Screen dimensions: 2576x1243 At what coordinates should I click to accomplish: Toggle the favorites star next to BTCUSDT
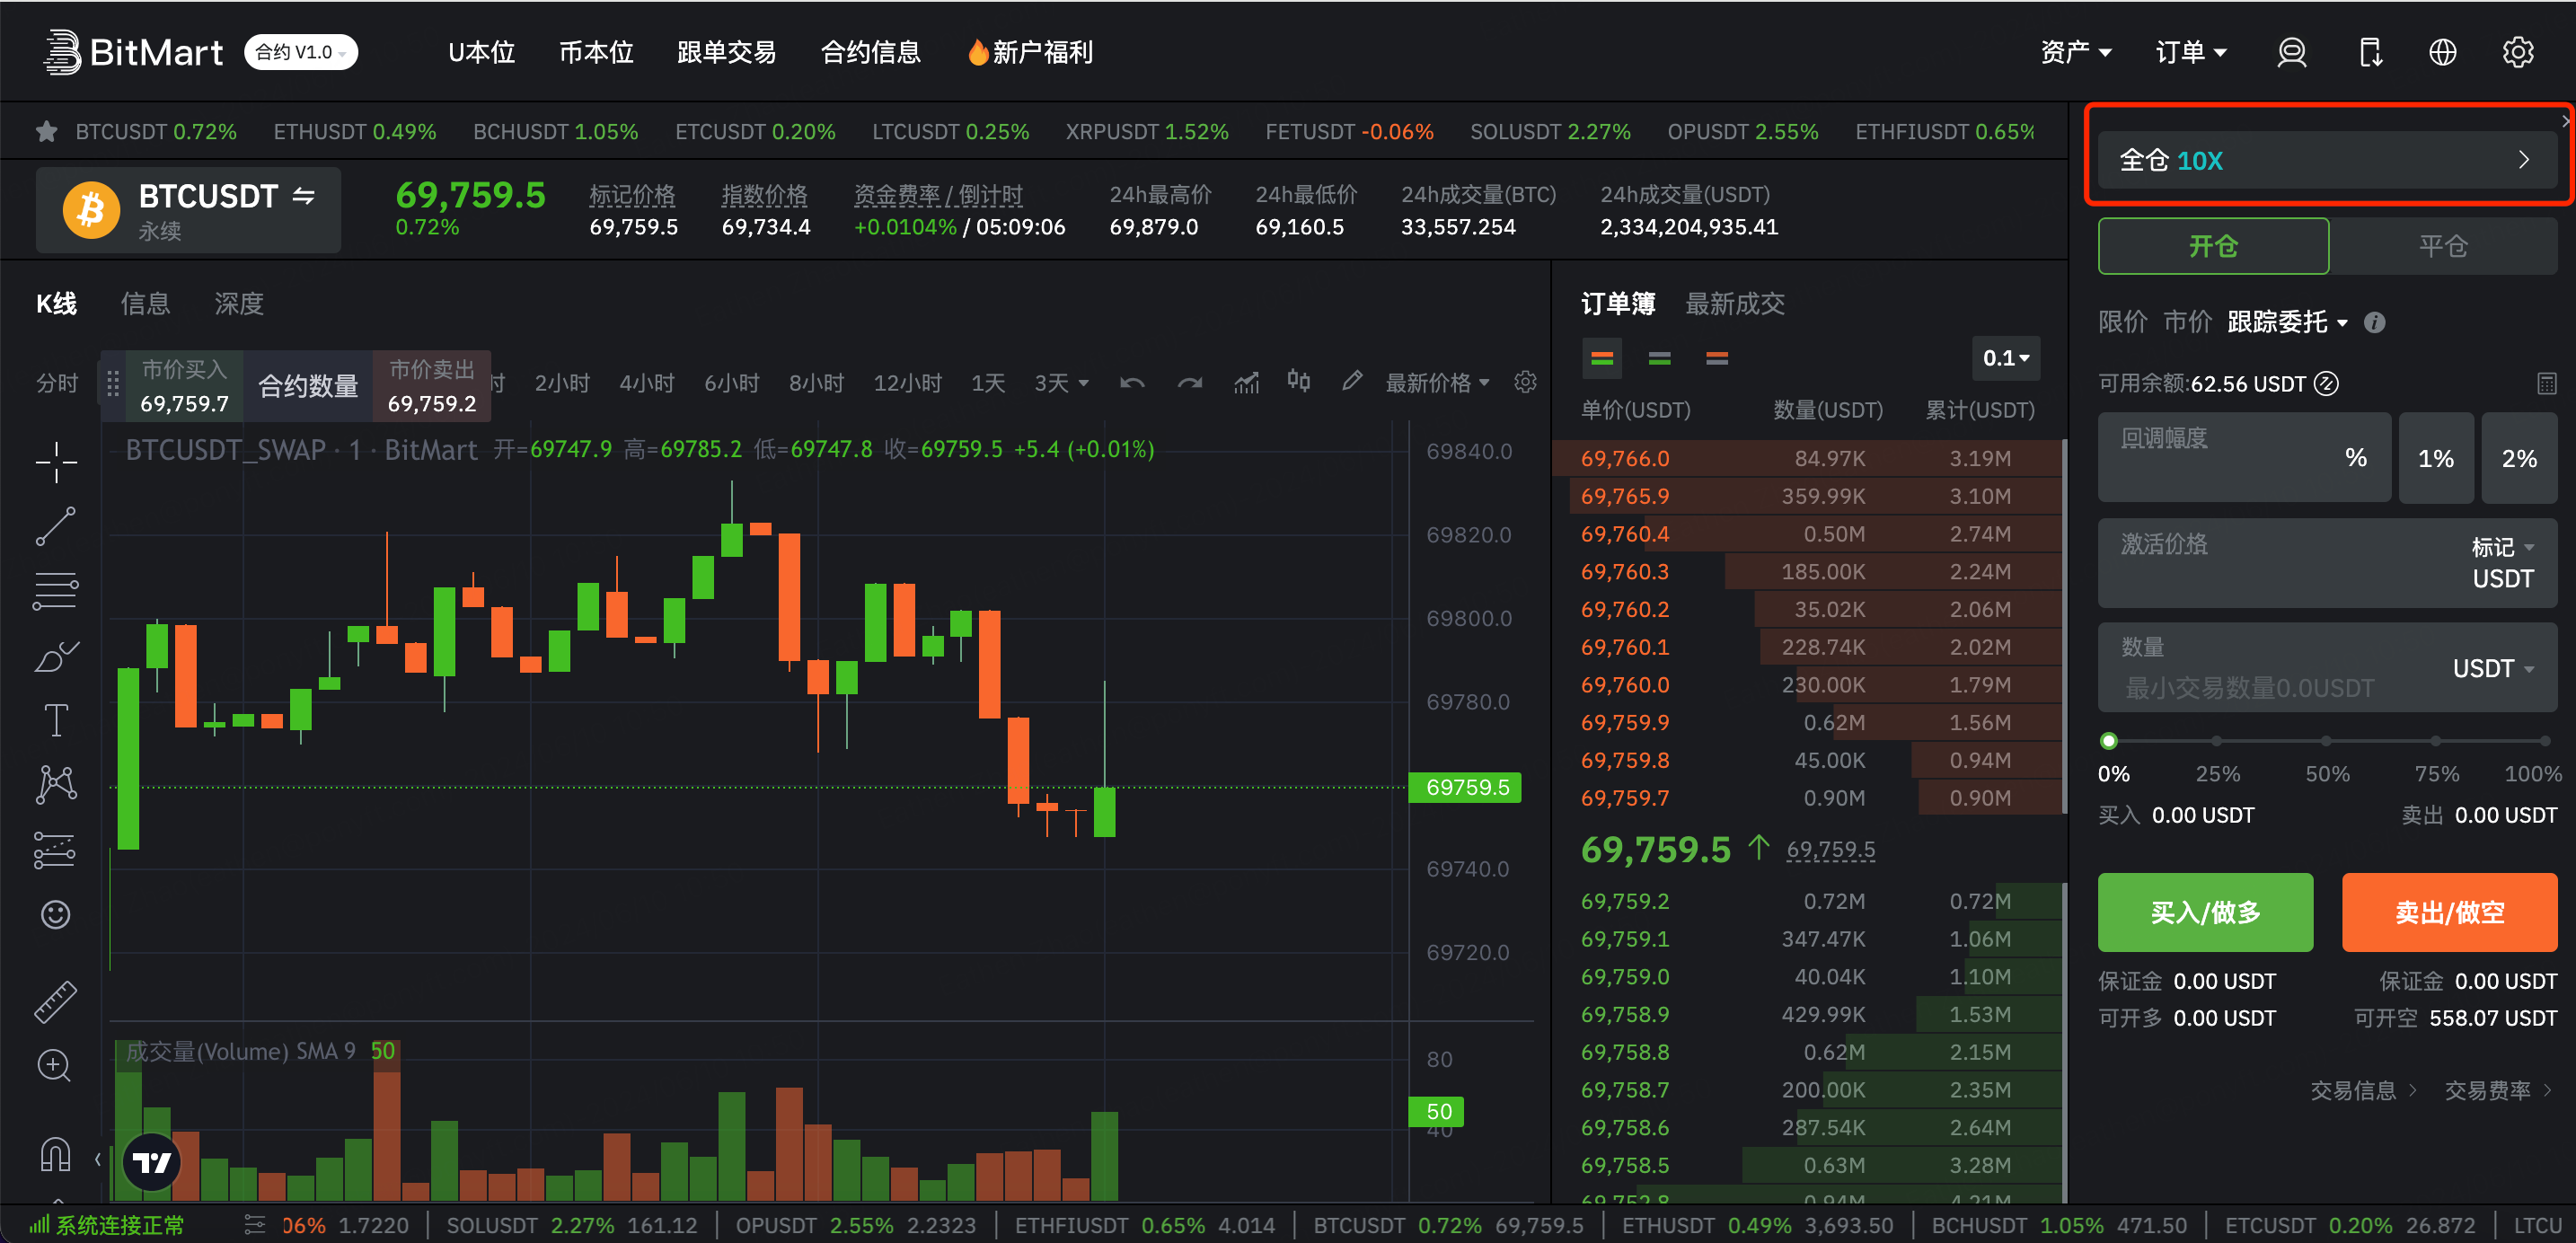(46, 131)
